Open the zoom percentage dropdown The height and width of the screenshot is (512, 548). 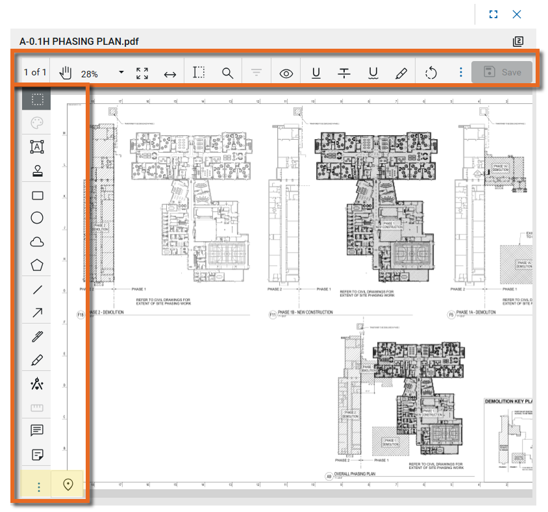pos(121,73)
